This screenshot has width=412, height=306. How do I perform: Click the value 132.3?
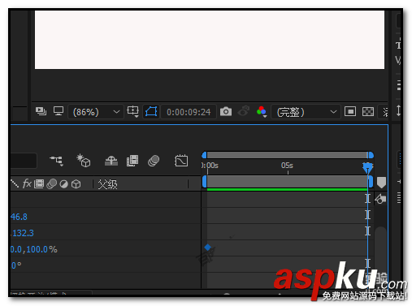(x=23, y=233)
